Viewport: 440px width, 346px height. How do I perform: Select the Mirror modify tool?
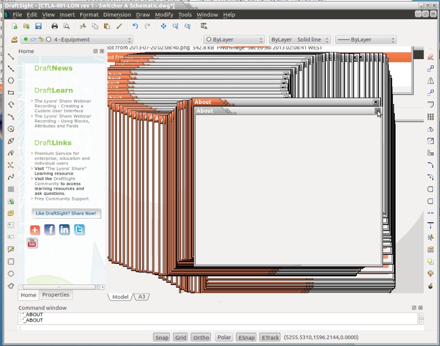(x=430, y=81)
